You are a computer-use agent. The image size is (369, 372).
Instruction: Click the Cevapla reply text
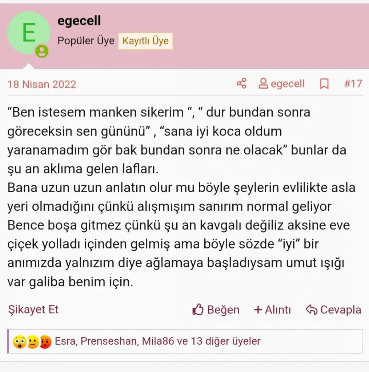[x=341, y=310]
